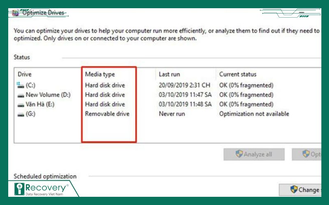Click last run 20/09/2019 2:31 CH

184,85
